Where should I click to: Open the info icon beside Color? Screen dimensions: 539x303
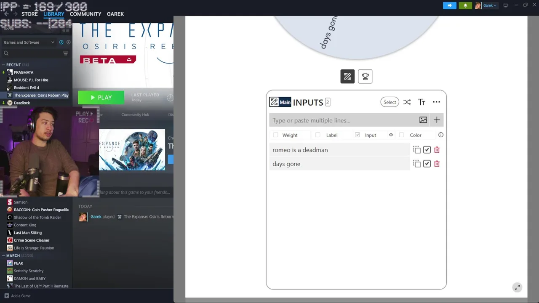pyautogui.click(x=441, y=135)
